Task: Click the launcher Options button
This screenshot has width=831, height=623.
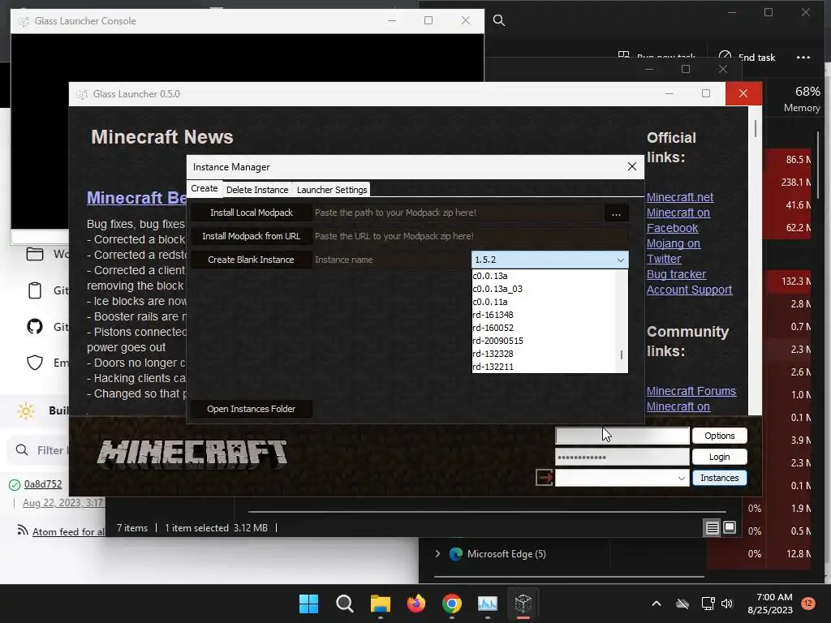Action: [719, 436]
